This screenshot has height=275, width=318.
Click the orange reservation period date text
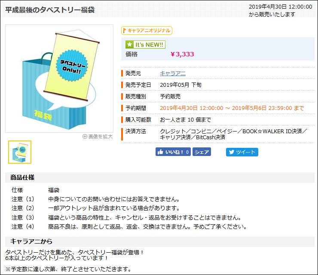pyautogui.click(x=232, y=108)
